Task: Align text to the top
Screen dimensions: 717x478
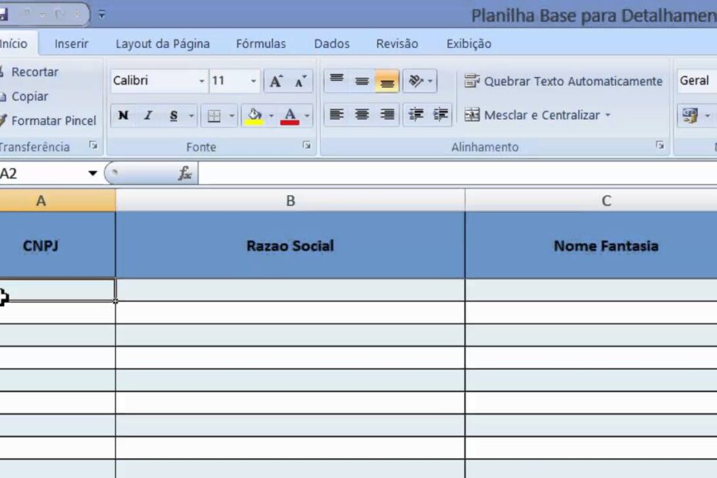Action: click(x=336, y=80)
